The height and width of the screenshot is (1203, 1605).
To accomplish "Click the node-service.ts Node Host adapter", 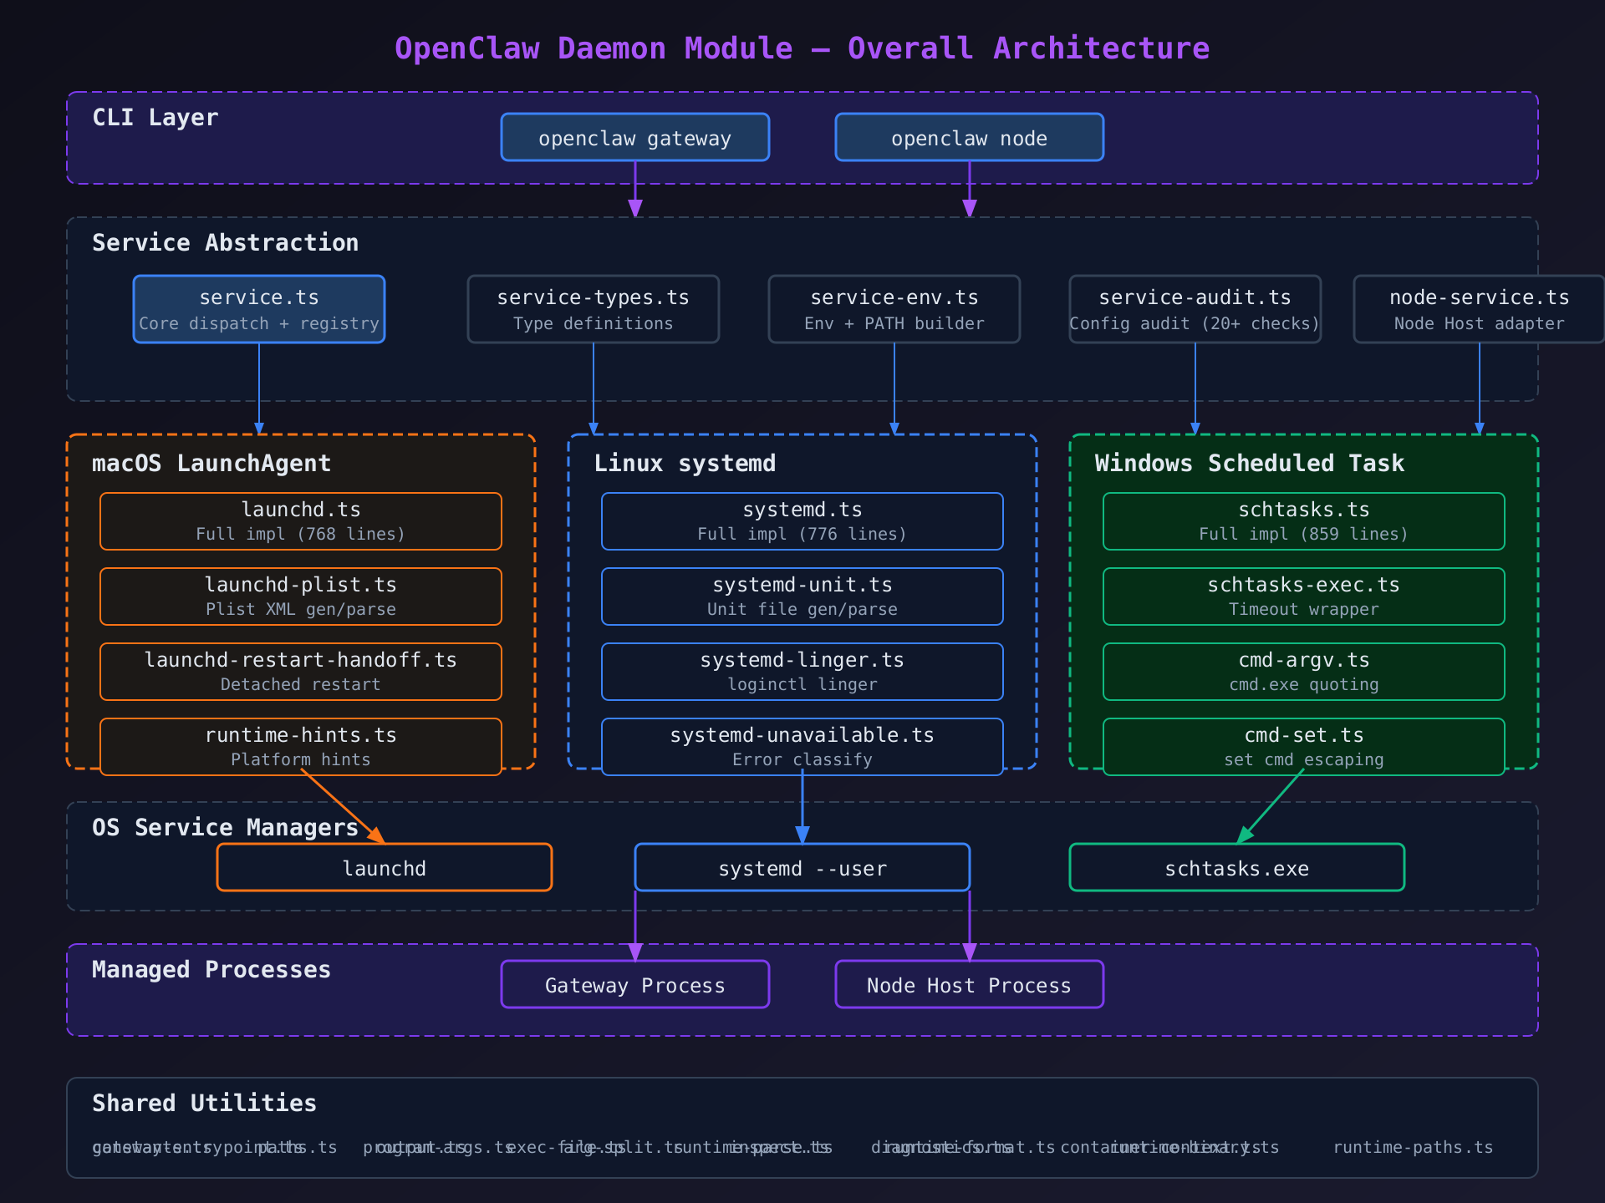I will point(1478,309).
